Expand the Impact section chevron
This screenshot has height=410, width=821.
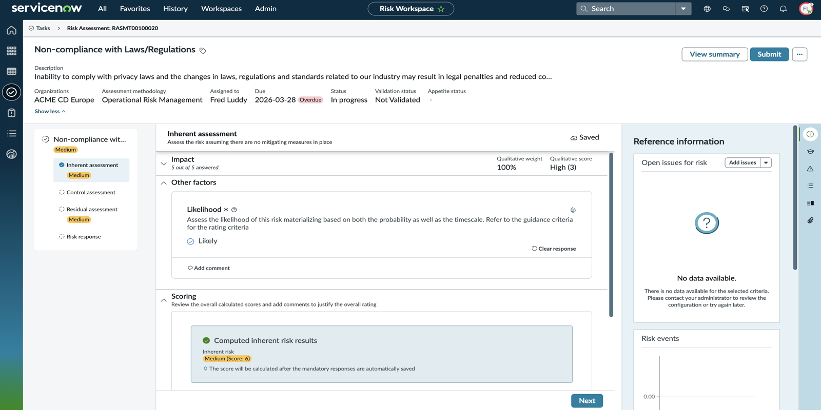click(x=164, y=163)
